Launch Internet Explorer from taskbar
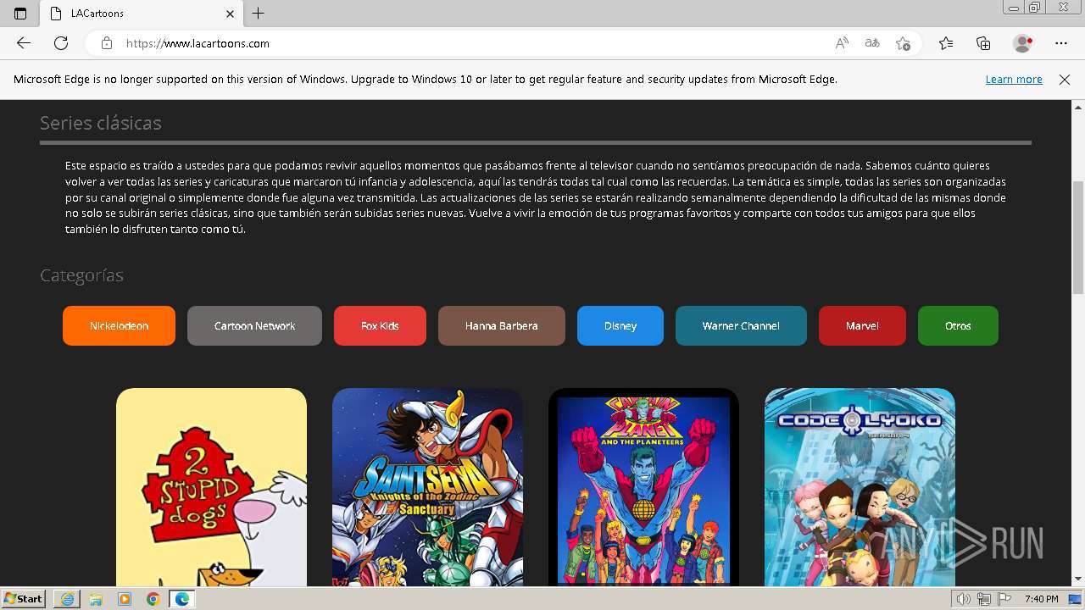This screenshot has height=610, width=1085. pos(67,599)
